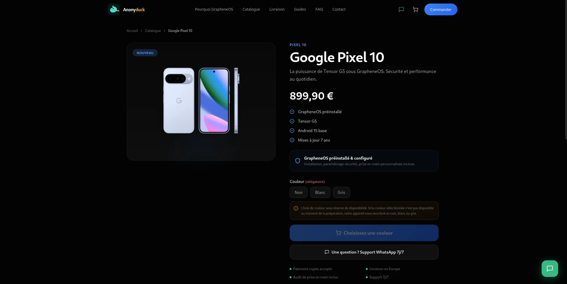Open the floating green chat widget

pos(550,269)
